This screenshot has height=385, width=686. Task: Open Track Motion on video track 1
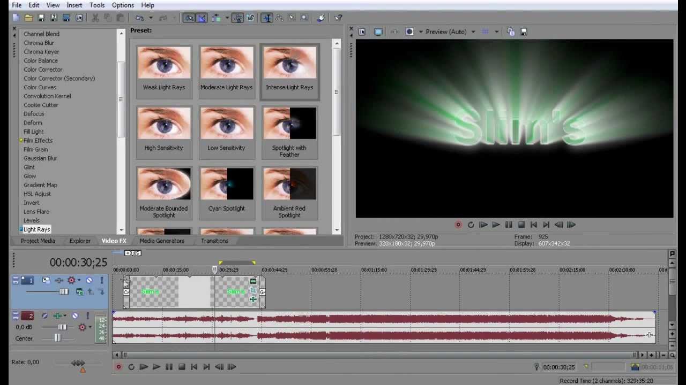pyautogui.click(x=46, y=280)
